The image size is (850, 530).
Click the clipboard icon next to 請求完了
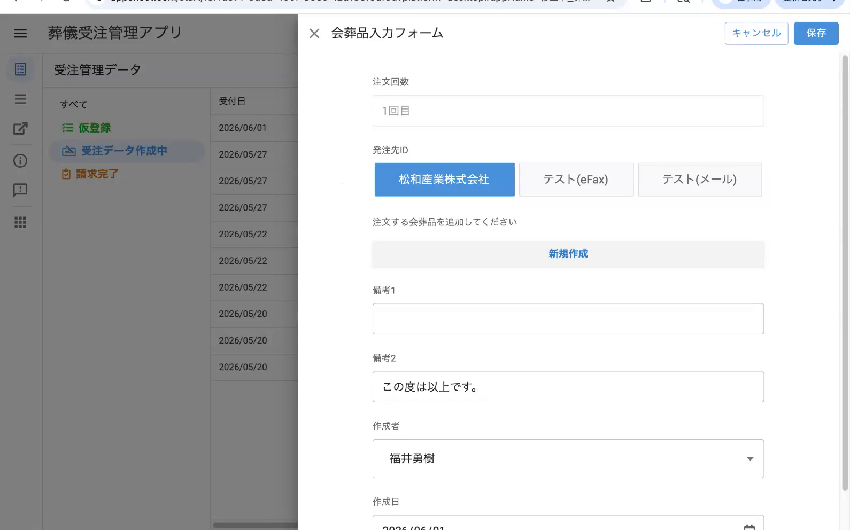[x=66, y=174]
